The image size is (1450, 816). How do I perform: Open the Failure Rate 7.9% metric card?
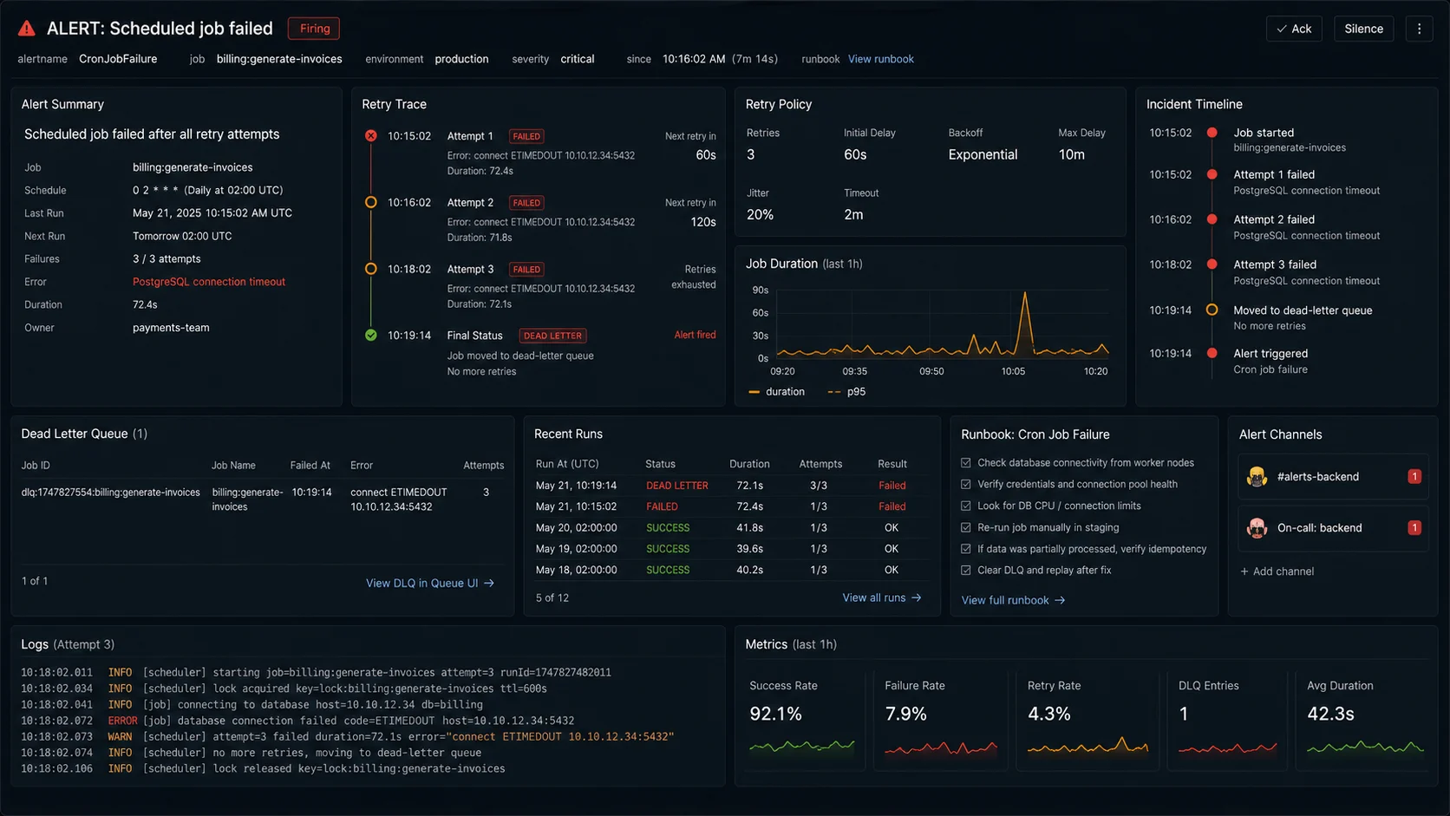(941, 721)
